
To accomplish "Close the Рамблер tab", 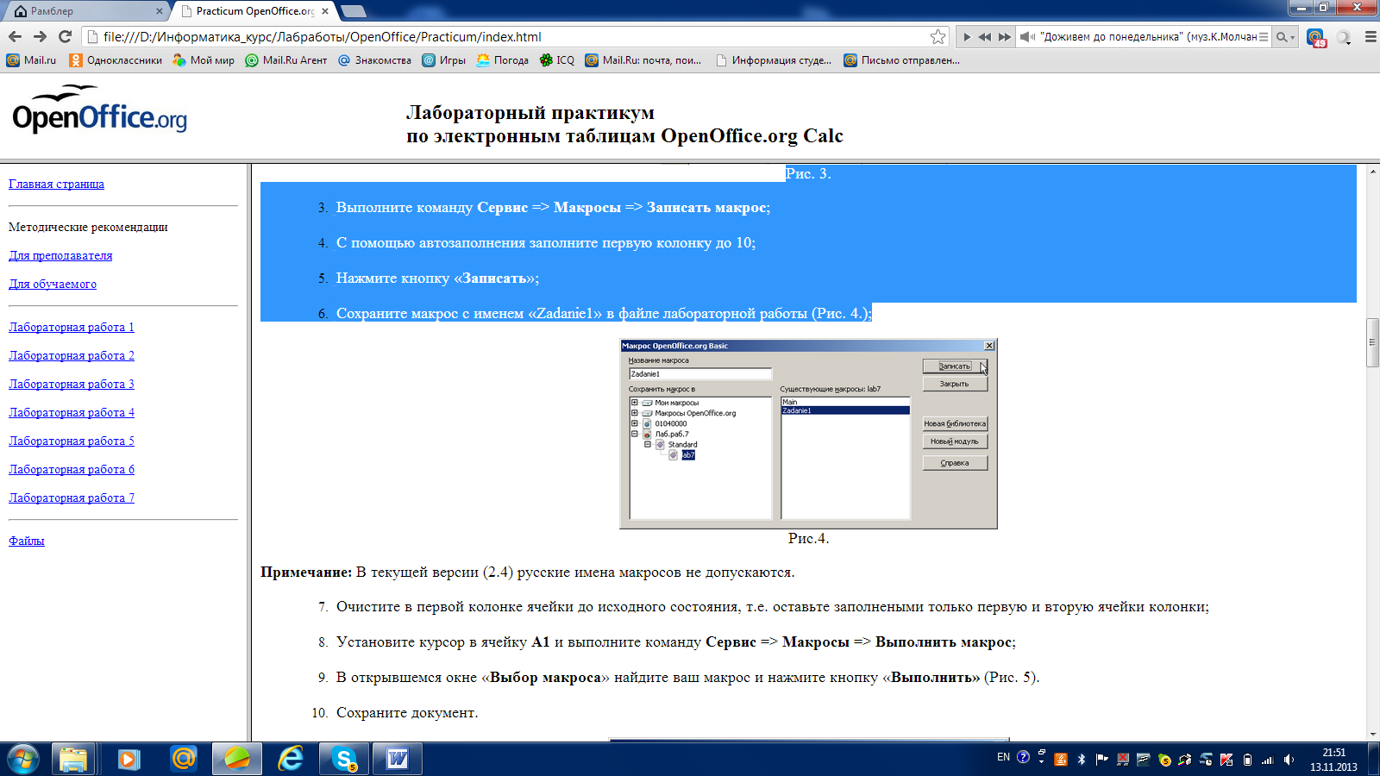I will tap(160, 11).
